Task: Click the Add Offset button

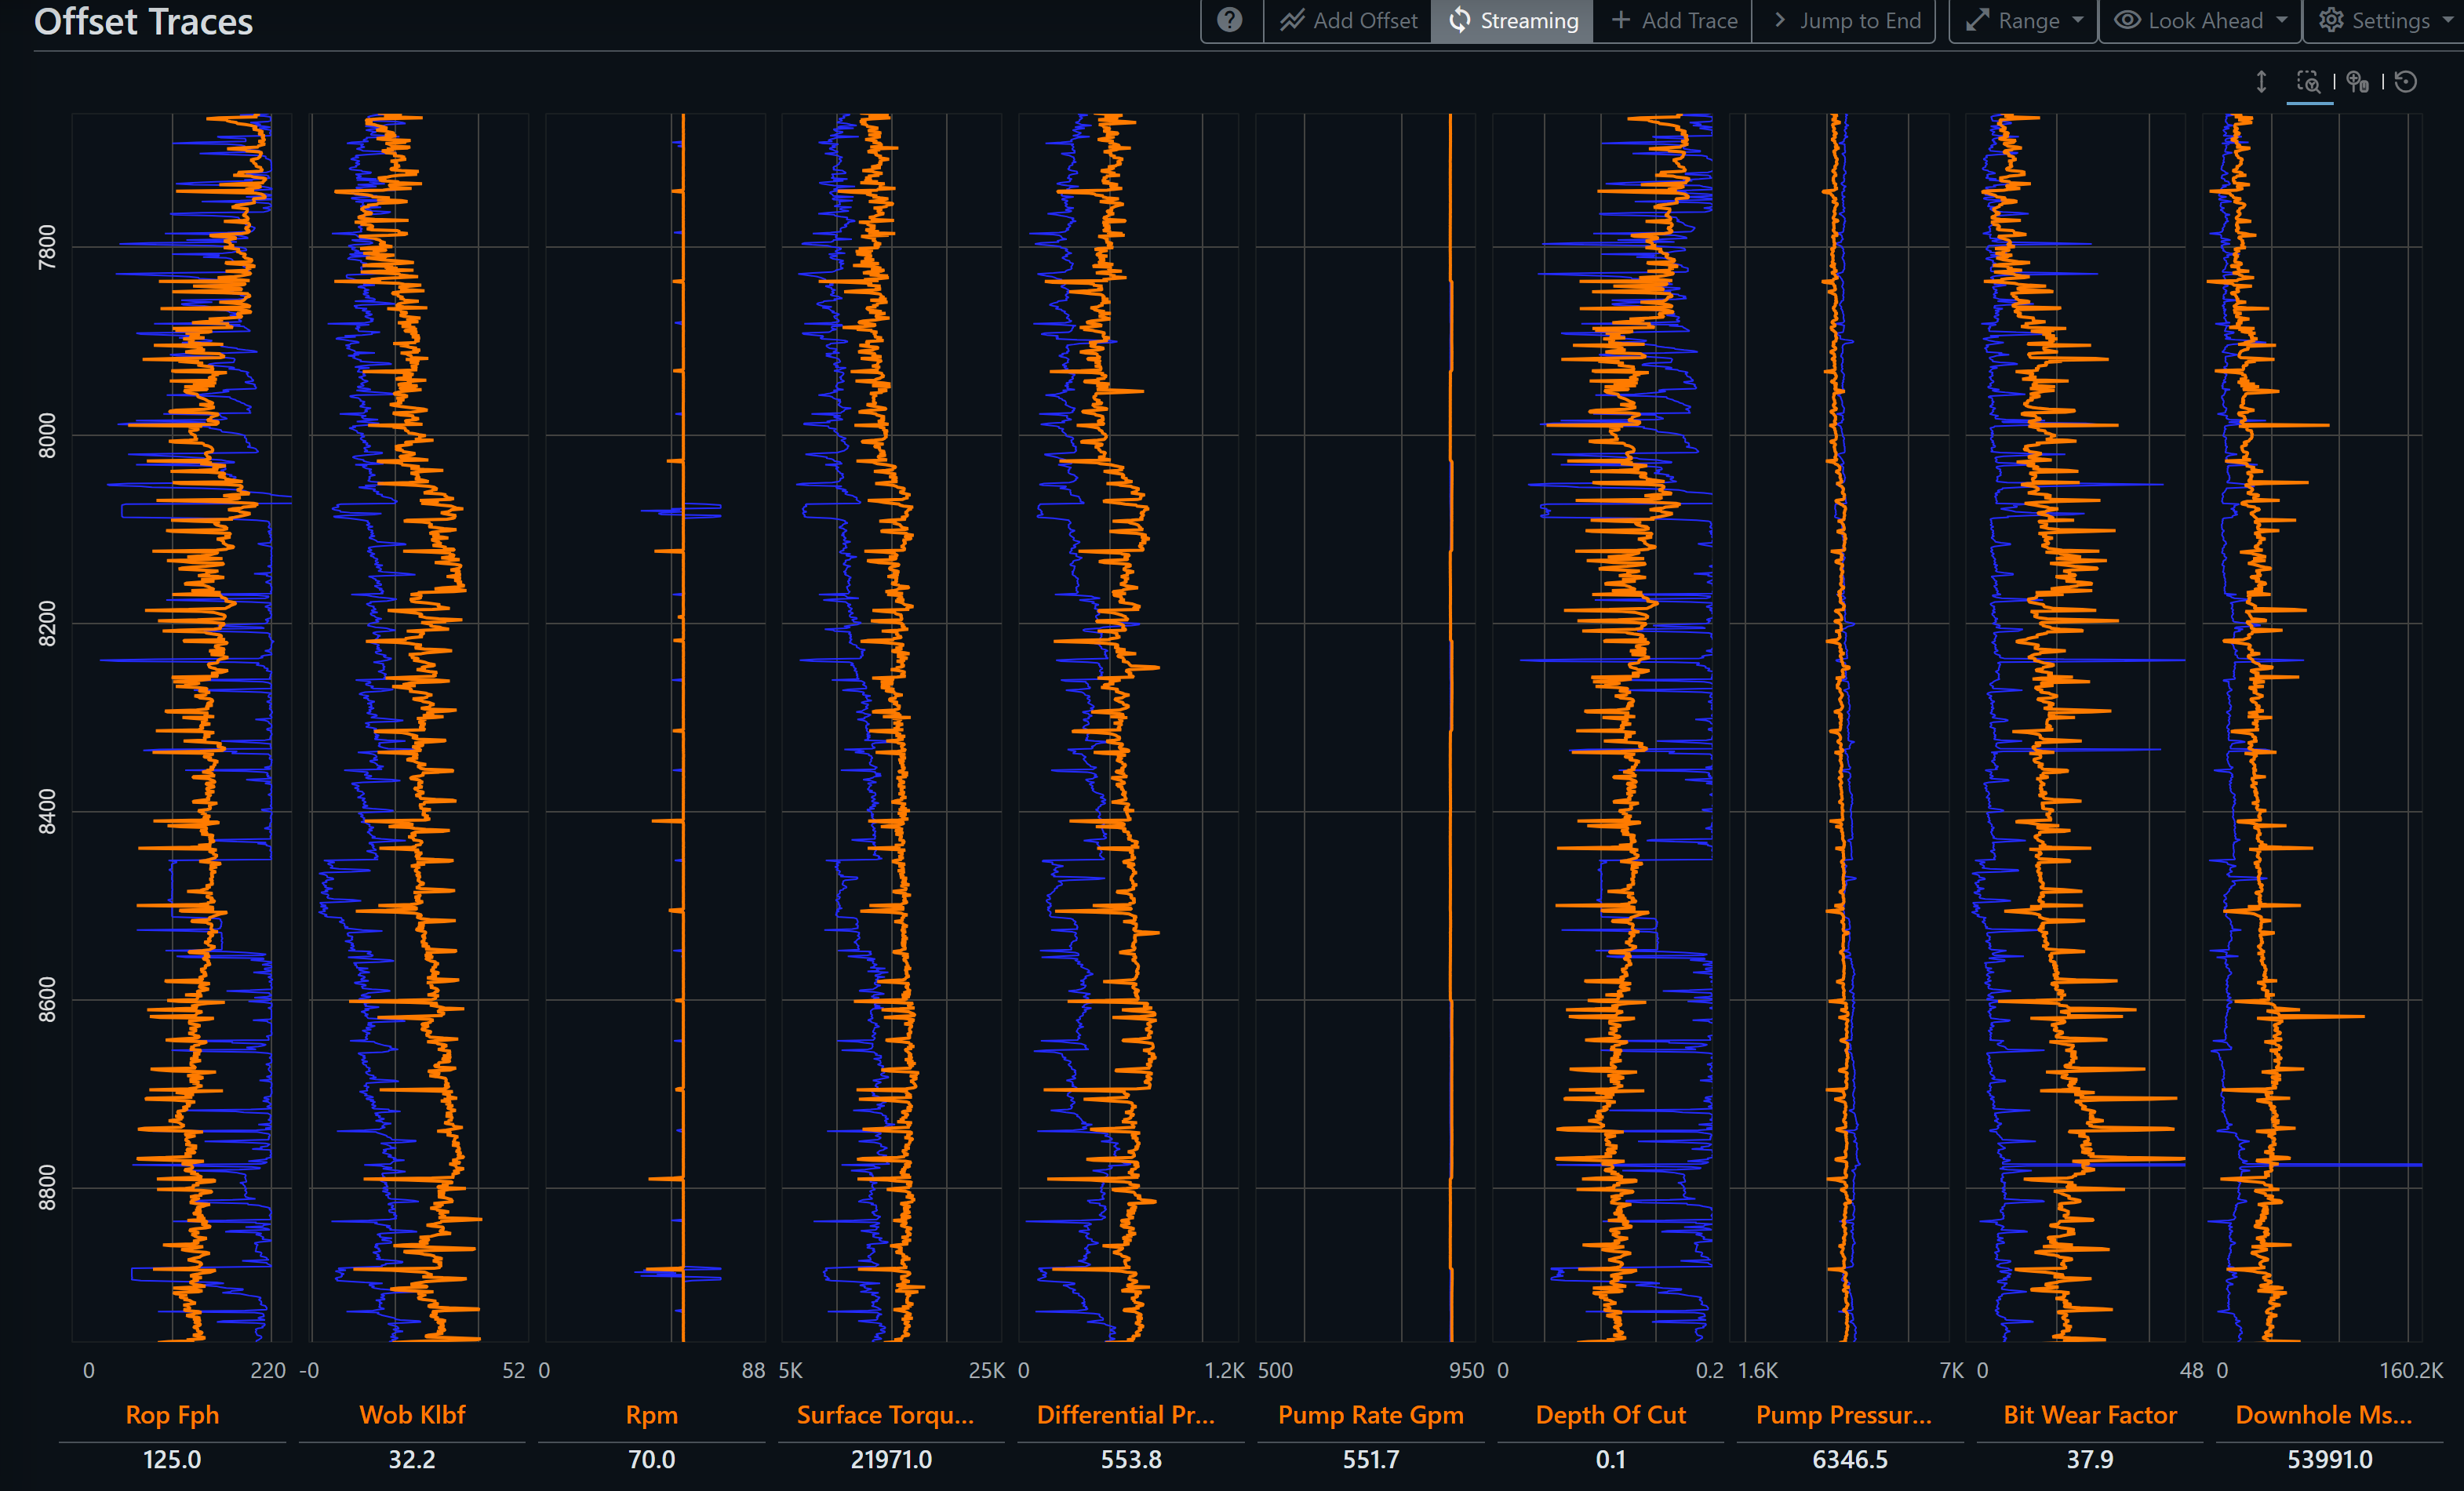Action: (1348, 20)
